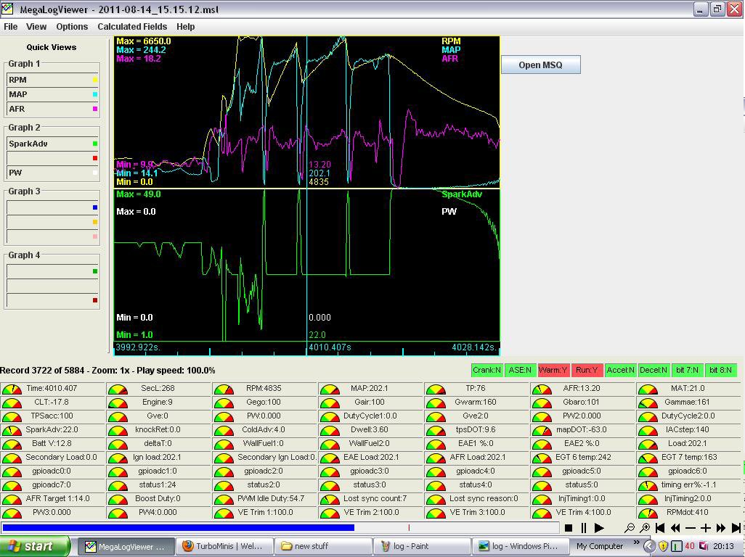The image size is (745, 557).
Task: Open the Windows Start menu
Action: [x=34, y=546]
